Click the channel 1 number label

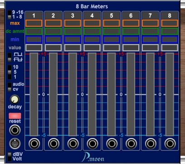click(34, 15)
